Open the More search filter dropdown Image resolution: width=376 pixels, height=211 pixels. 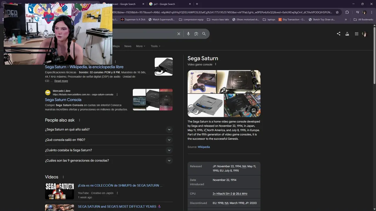pyautogui.click(x=140, y=46)
